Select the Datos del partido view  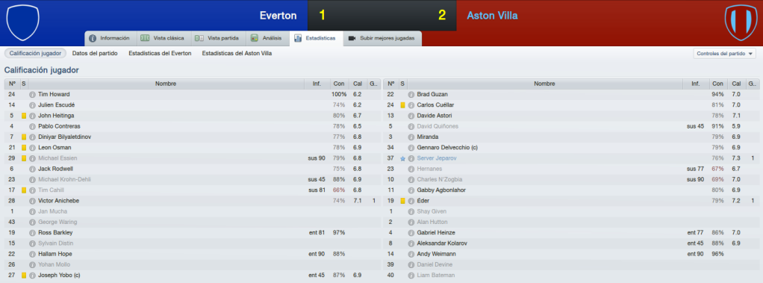click(x=95, y=54)
